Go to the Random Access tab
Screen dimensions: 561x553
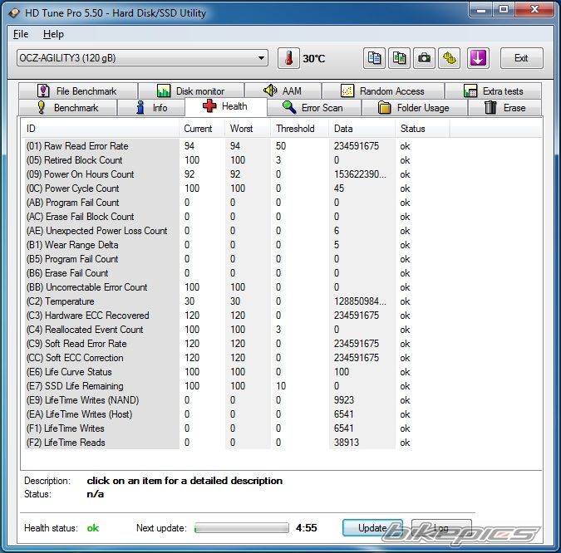point(381,91)
